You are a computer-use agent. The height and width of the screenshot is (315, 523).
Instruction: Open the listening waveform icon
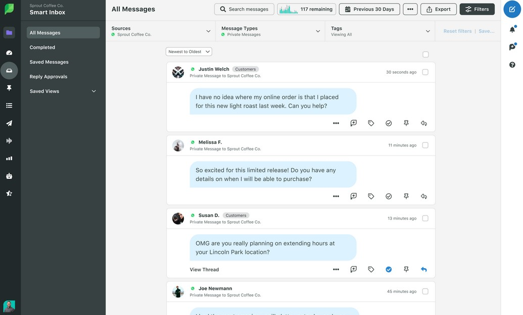[9, 141]
